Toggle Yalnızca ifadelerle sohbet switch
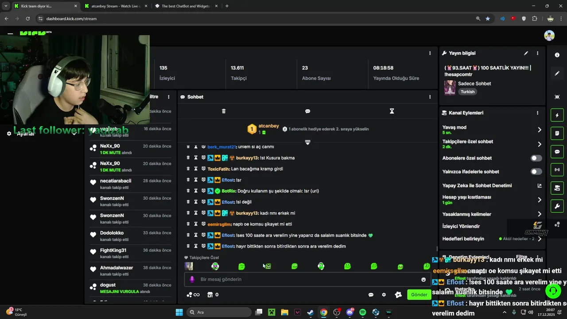The height and width of the screenshot is (319, 567). click(x=536, y=172)
